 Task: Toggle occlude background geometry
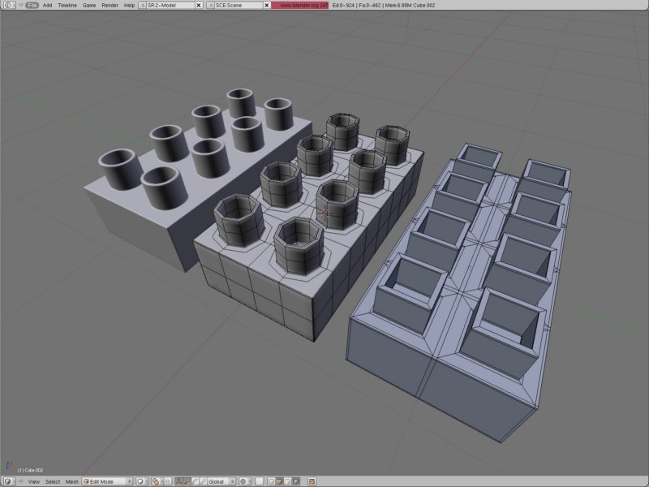coord(295,481)
